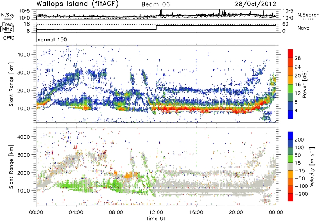Click the dotted line sample under Nave

pos(303,32)
